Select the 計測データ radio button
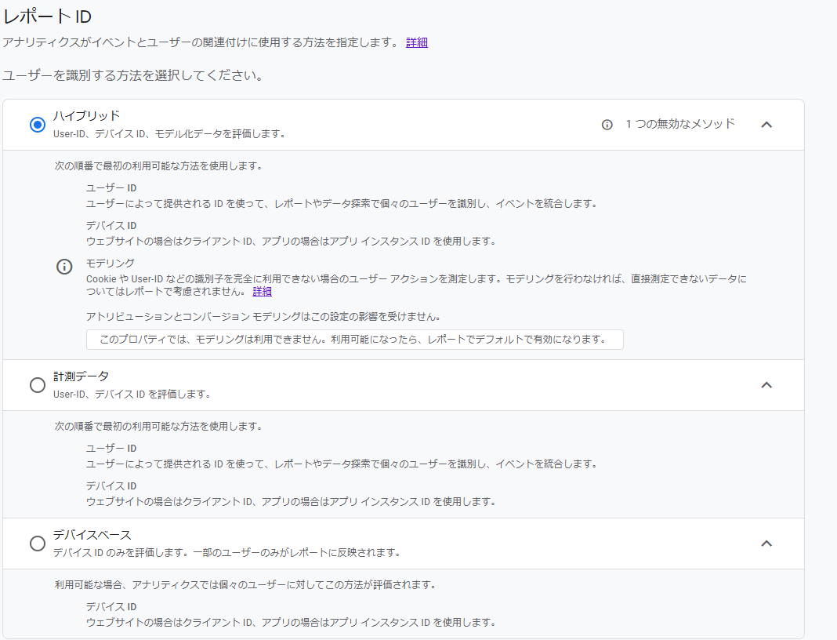Image resolution: width=837 pixels, height=640 pixels. (38, 384)
